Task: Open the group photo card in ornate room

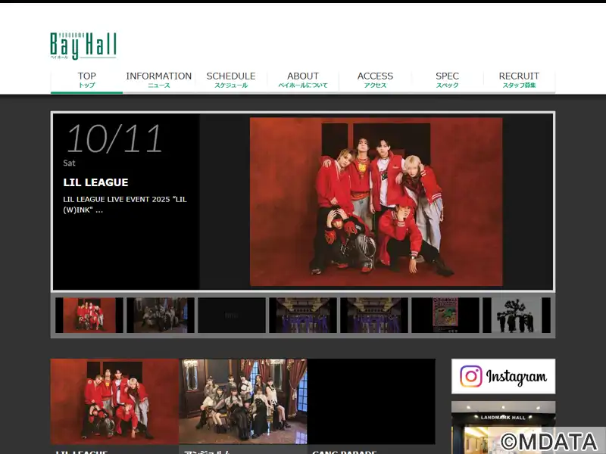Action: point(242,402)
